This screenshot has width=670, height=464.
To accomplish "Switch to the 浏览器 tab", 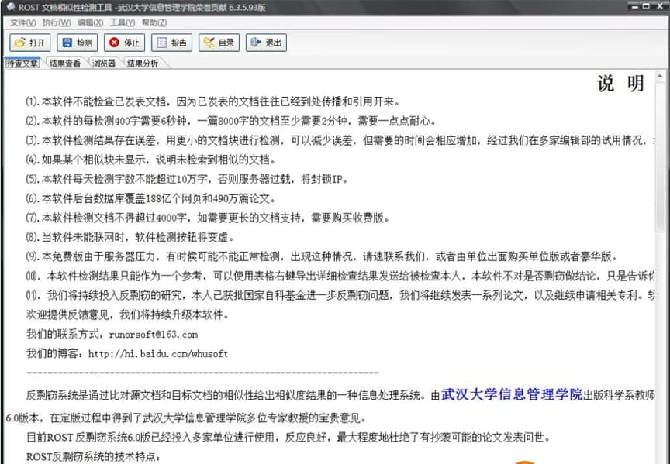I will [104, 64].
